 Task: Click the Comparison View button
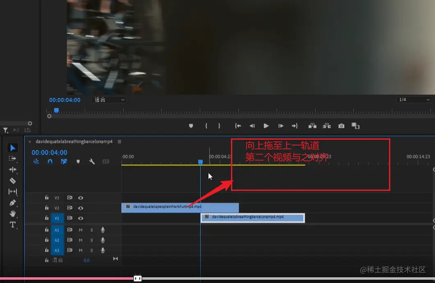[355, 126]
